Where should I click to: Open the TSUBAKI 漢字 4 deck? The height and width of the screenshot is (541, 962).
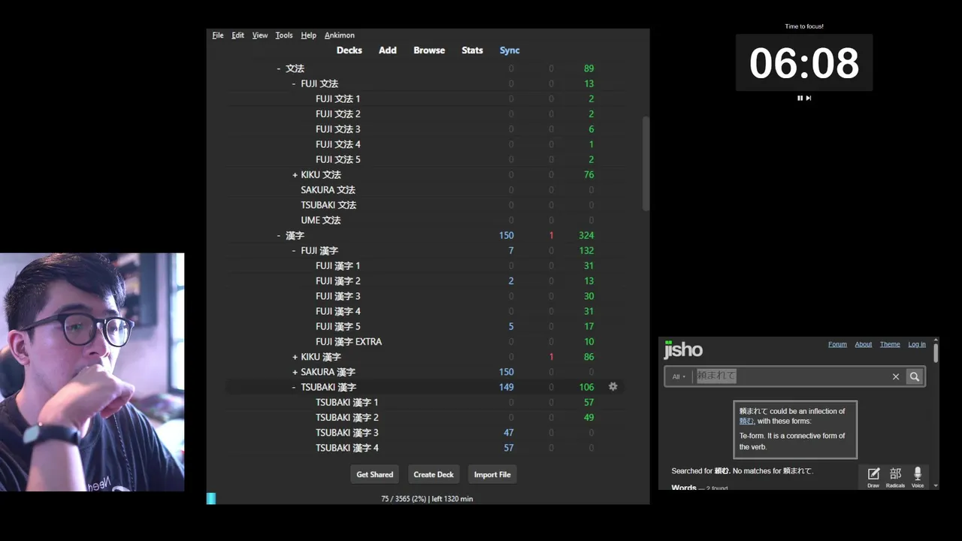coord(347,448)
